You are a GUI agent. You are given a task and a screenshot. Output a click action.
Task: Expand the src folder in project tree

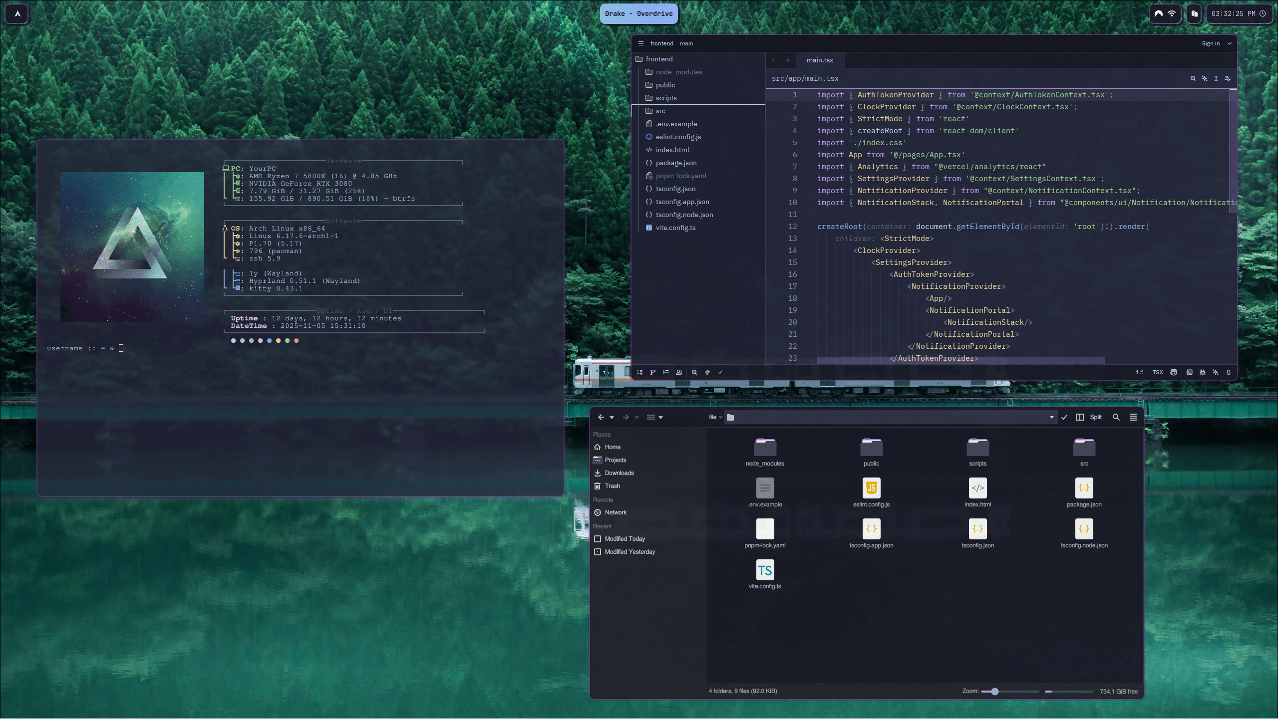point(660,111)
